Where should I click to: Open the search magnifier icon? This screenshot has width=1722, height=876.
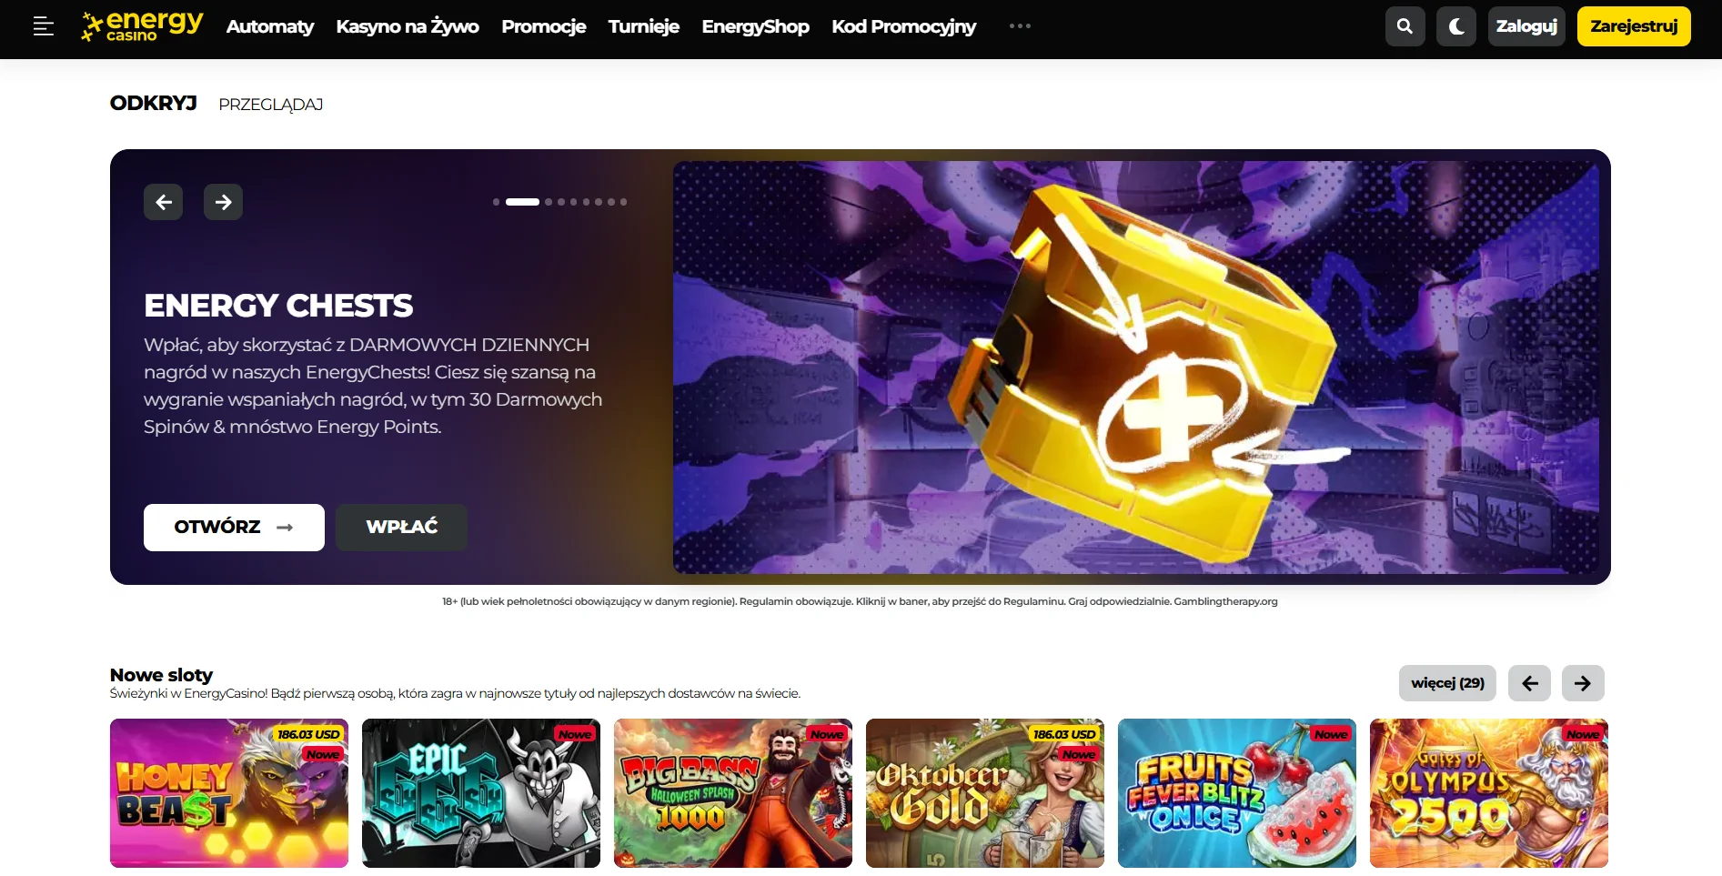point(1405,26)
